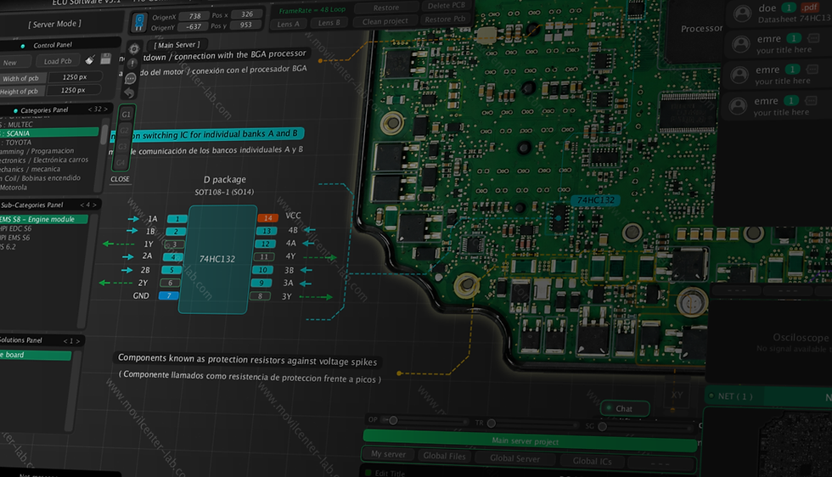
Task: Click the undo arrow icon
Action: [x=129, y=93]
